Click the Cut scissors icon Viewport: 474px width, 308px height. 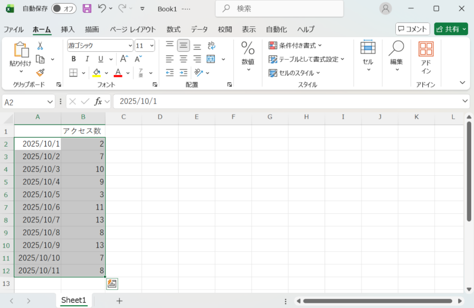click(x=40, y=46)
